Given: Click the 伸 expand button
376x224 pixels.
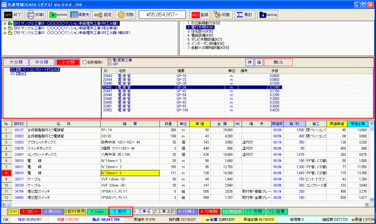Looking at the screenshot, I should (250, 62).
